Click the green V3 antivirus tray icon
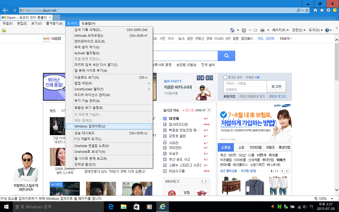The image size is (339, 212). coord(280,207)
